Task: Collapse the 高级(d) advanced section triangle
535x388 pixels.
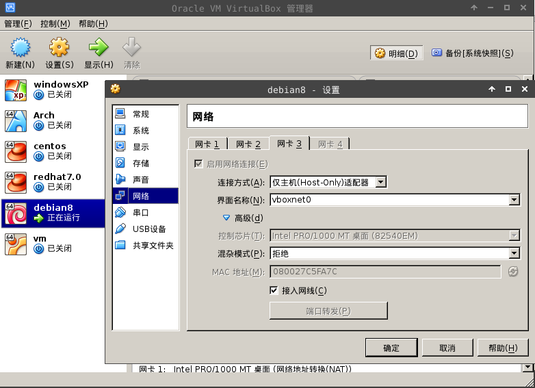Action: click(x=226, y=218)
